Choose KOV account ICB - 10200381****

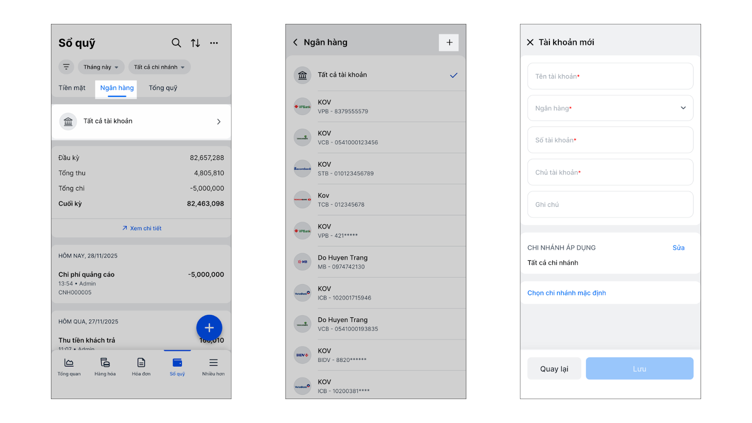pos(376,385)
